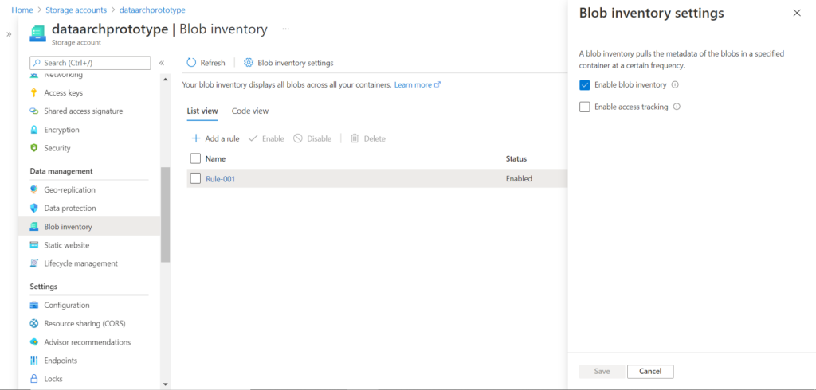
Task: Select the List view tab
Action: [x=202, y=111]
